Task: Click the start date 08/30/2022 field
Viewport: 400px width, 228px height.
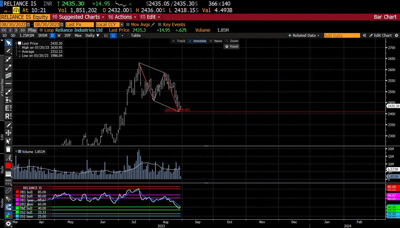Action: 13,25
